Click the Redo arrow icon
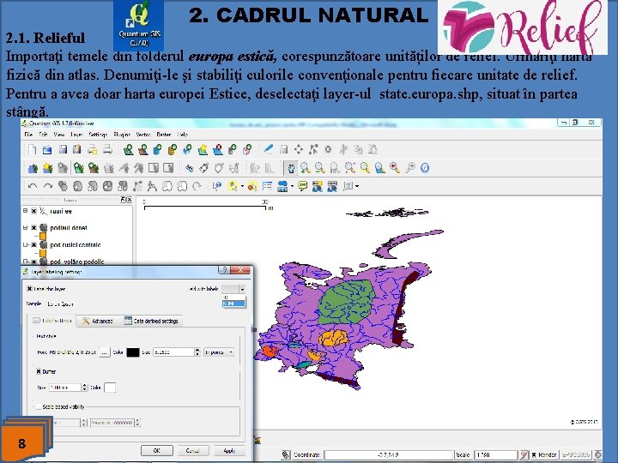Screen dimensions: 618x463 point(48,186)
